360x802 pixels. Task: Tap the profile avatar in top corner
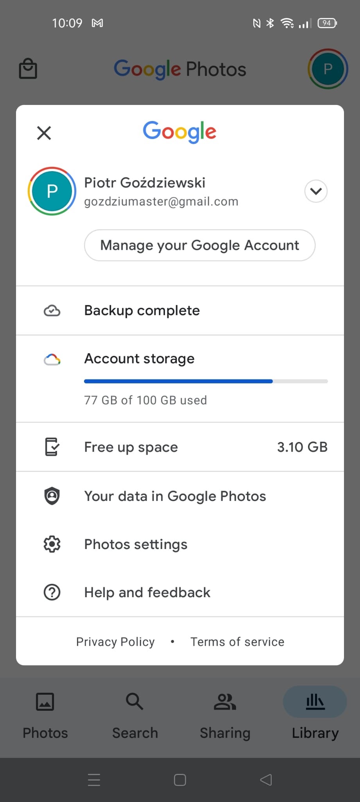[328, 69]
